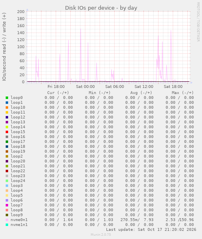The width and height of the screenshot is (202, 239).
Task: Select the chart title 'Disk IOs per device - by day'
Action: [101, 8]
